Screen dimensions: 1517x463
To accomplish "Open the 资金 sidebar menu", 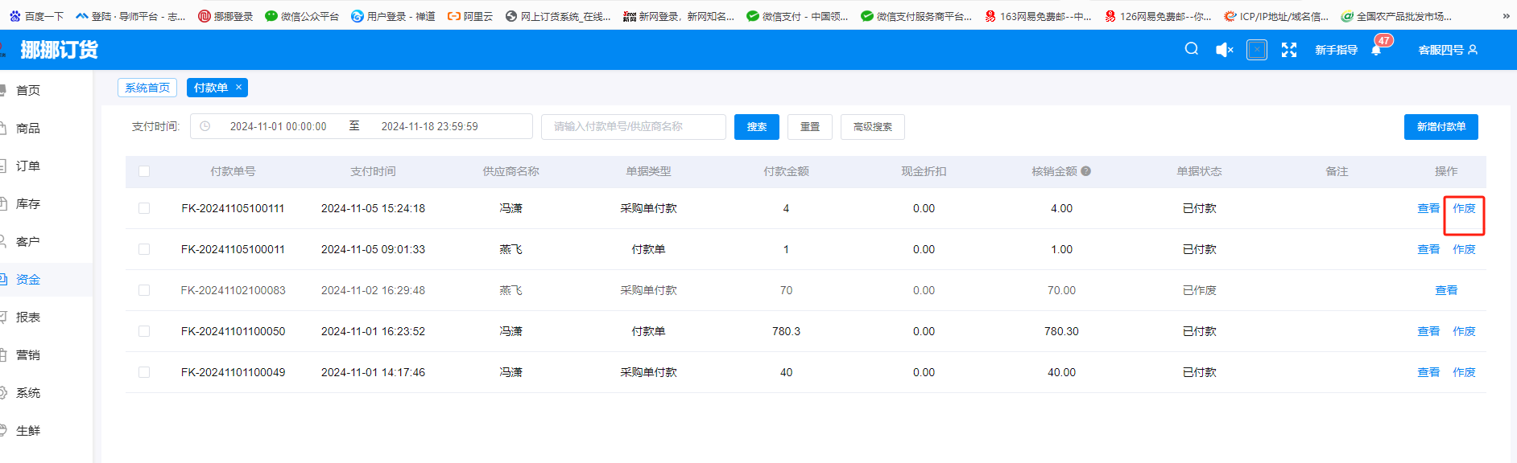I will (x=28, y=280).
